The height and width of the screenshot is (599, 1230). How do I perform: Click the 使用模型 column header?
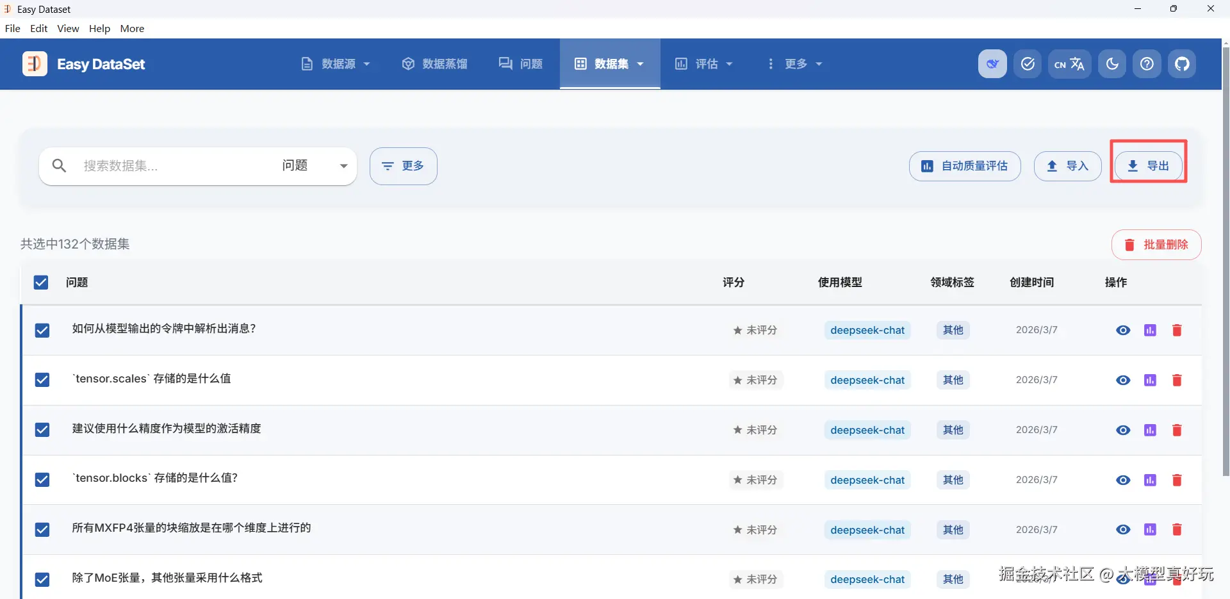(840, 283)
